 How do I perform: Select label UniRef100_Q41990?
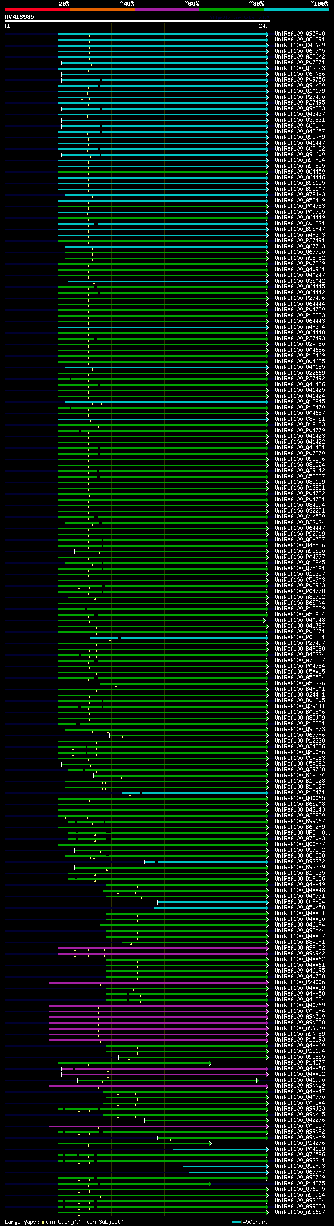(x=300, y=1080)
